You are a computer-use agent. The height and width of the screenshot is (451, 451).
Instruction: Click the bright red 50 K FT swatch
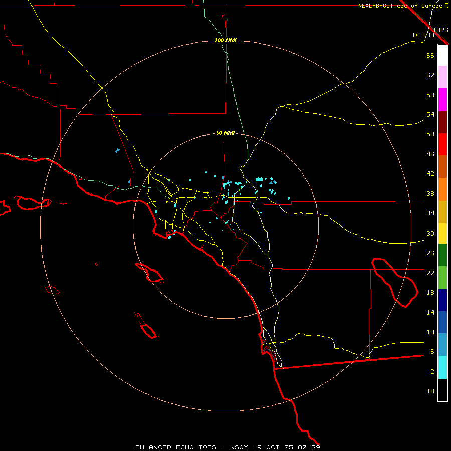[x=442, y=144]
